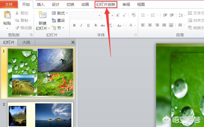The width and height of the screenshot is (204, 127).
Task: Open the 设计 ribbon tab
Action: [55, 4]
